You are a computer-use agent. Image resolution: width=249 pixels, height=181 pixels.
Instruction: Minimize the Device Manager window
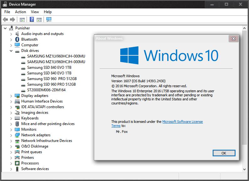[x=212, y=5]
